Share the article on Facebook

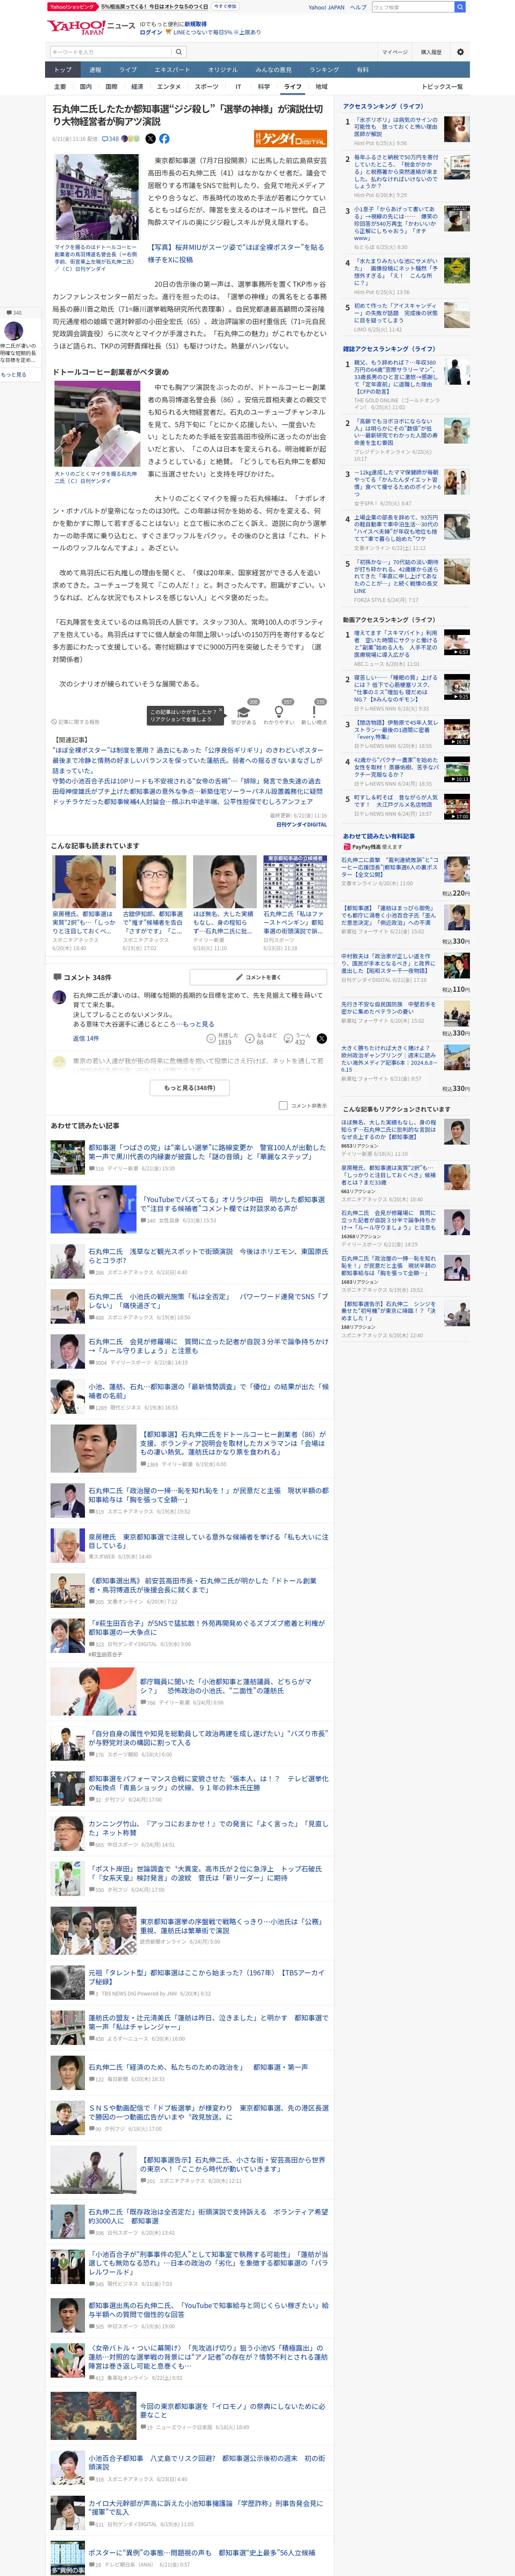click(x=164, y=139)
